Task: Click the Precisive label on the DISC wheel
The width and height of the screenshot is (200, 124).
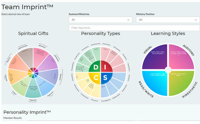Action: click(x=95, y=100)
